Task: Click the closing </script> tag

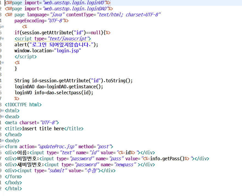Action: [x=26, y=57]
